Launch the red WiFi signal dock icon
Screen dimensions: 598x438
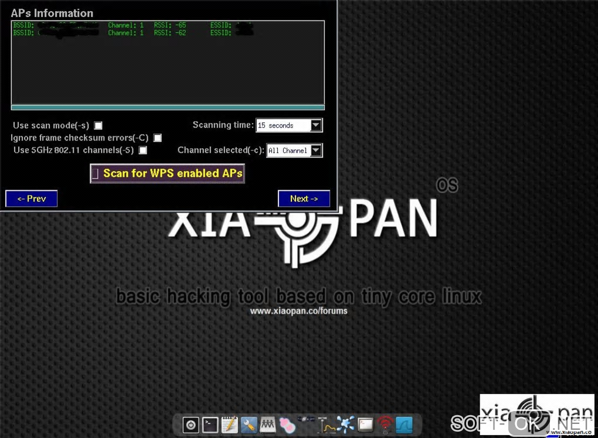pyautogui.click(x=385, y=425)
